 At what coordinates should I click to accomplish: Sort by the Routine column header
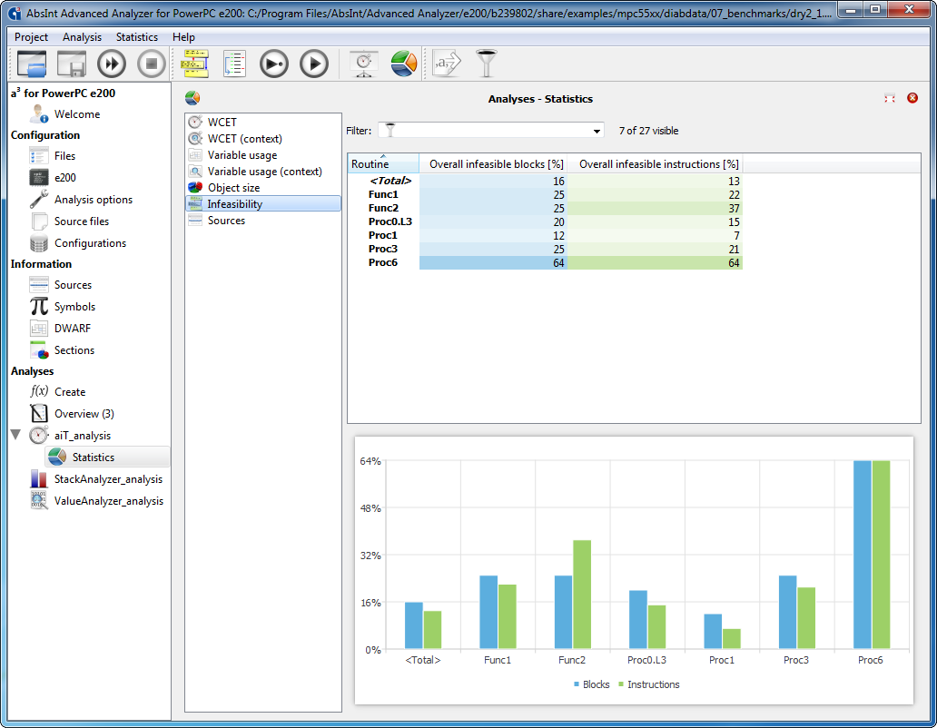383,163
